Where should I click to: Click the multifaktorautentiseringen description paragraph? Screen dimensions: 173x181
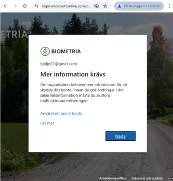[84, 92]
